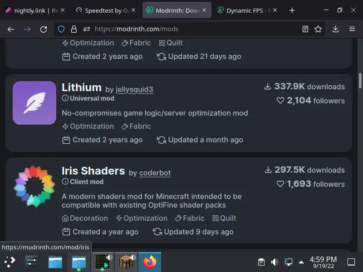
Task: Close the nightly.link tab
Action: coord(63,10)
